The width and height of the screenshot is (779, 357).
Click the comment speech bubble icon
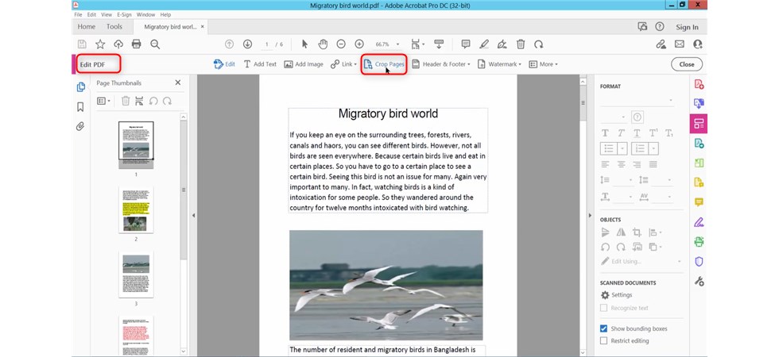(x=466, y=44)
